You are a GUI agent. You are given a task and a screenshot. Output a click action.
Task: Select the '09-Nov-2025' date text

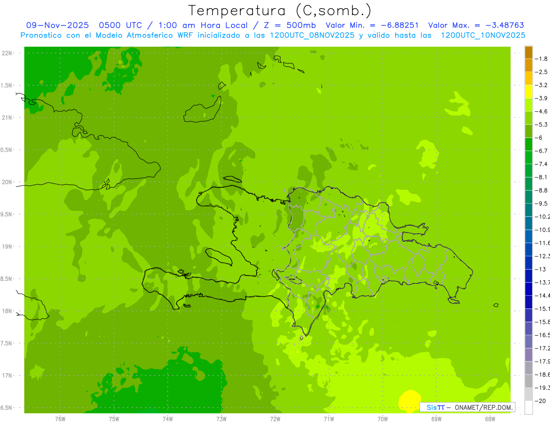coord(57,25)
